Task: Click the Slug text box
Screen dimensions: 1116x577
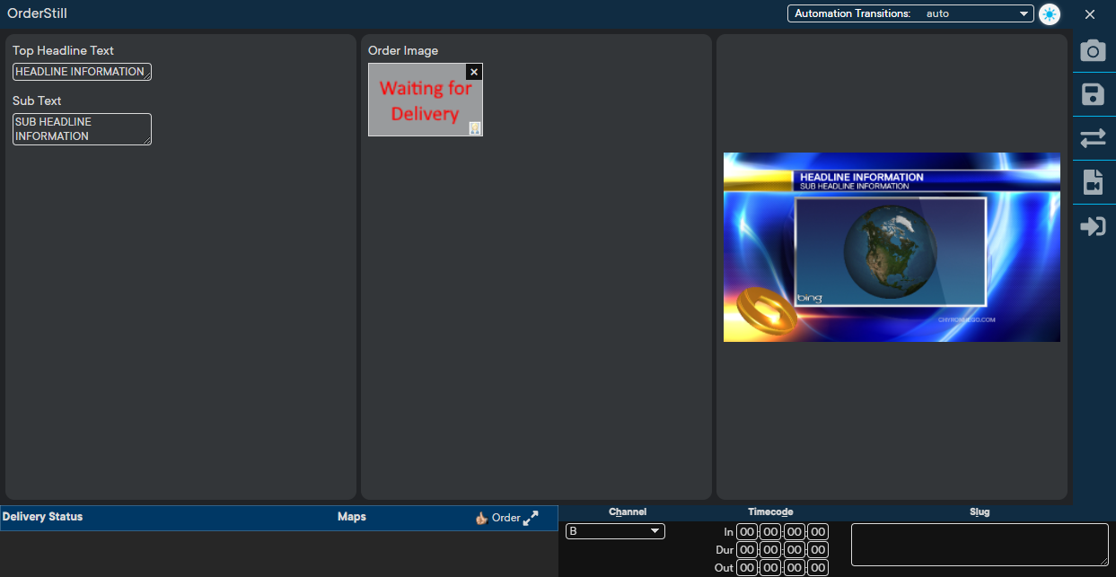Action: click(979, 545)
